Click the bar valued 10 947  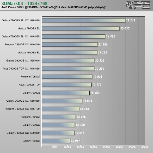pos(56,141)
